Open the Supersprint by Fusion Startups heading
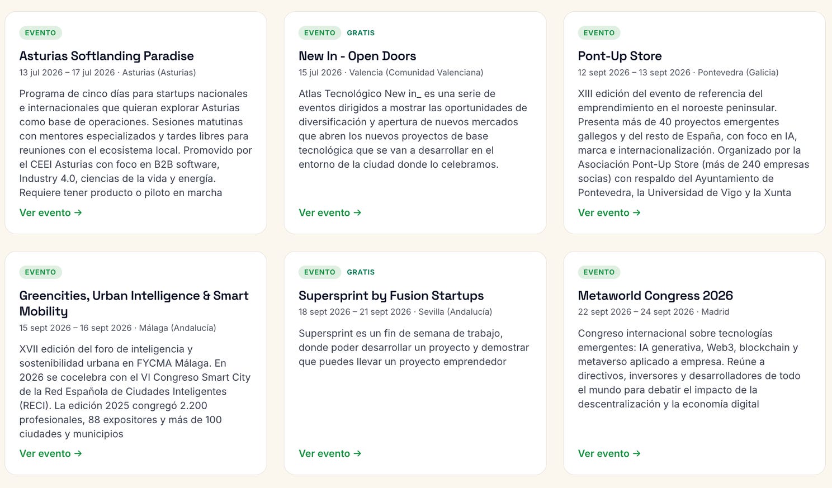This screenshot has width=832, height=488. (x=391, y=296)
